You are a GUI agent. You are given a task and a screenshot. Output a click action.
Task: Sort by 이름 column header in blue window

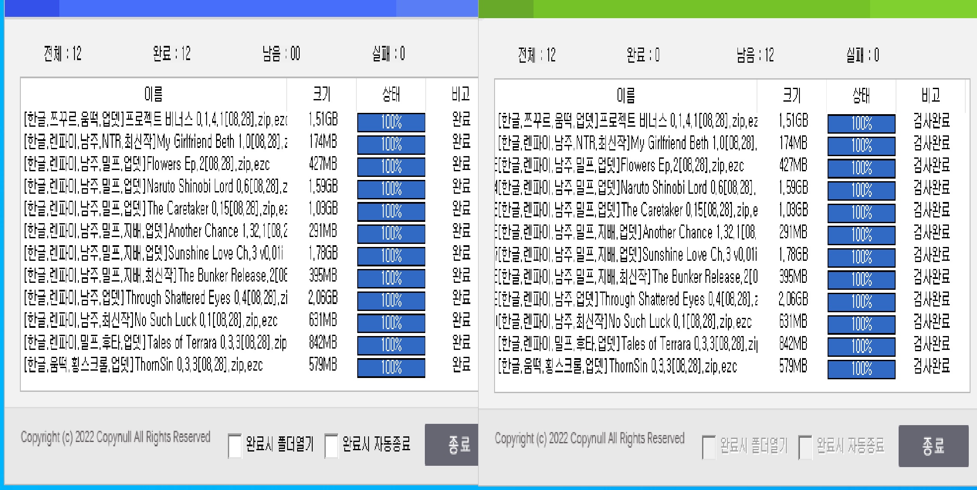pyautogui.click(x=153, y=94)
